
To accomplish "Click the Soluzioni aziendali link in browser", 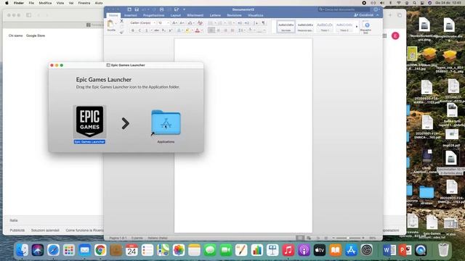I will pos(45,231).
